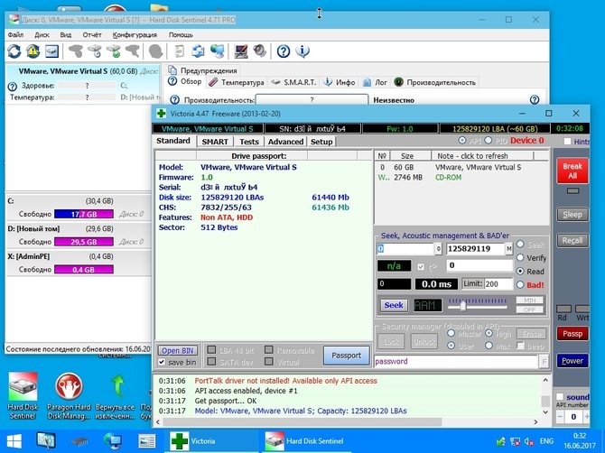Open Hard Disk Sentinel desktop shortcut
Image resolution: width=605 pixels, height=453 pixels.
point(23,395)
